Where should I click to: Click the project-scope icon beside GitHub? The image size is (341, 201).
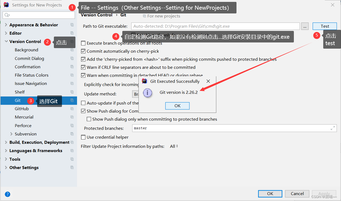pos(72,109)
